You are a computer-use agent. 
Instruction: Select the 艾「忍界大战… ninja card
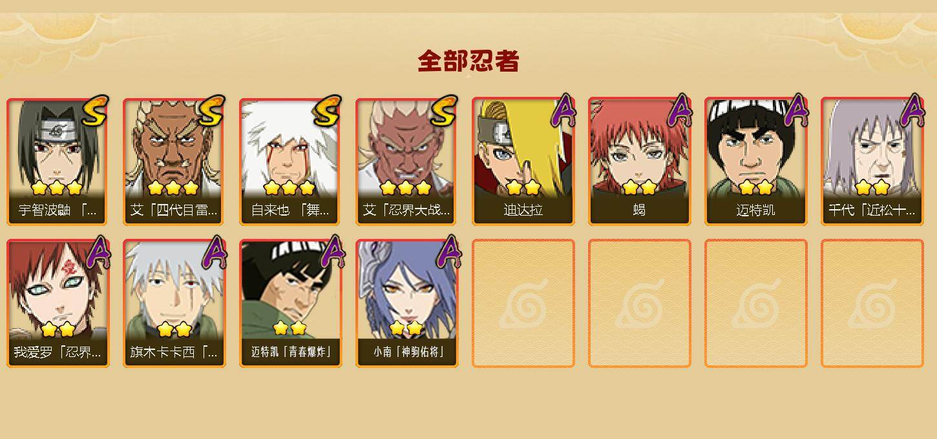click(406, 161)
